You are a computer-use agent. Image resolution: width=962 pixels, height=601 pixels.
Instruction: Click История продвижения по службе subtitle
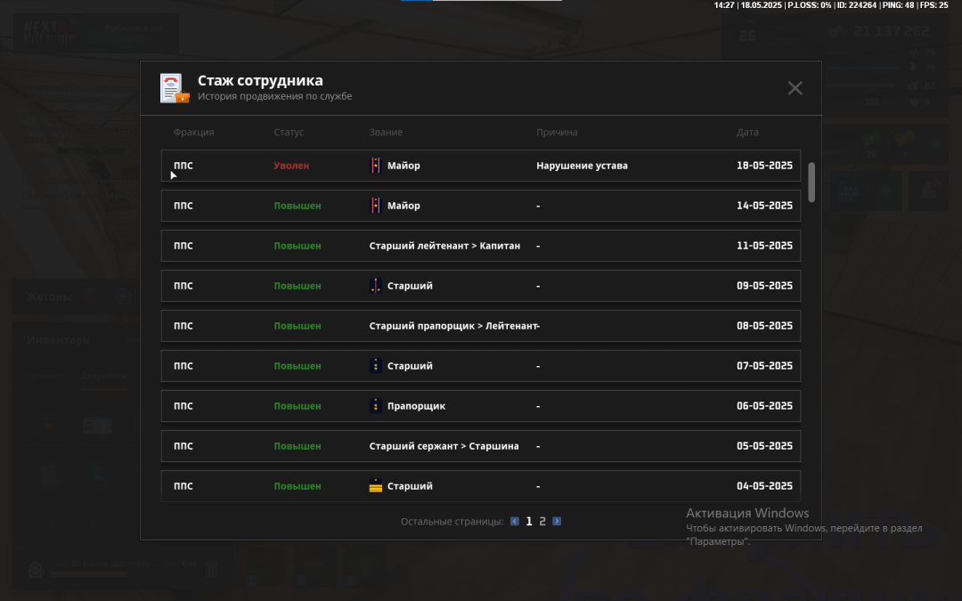(x=275, y=96)
